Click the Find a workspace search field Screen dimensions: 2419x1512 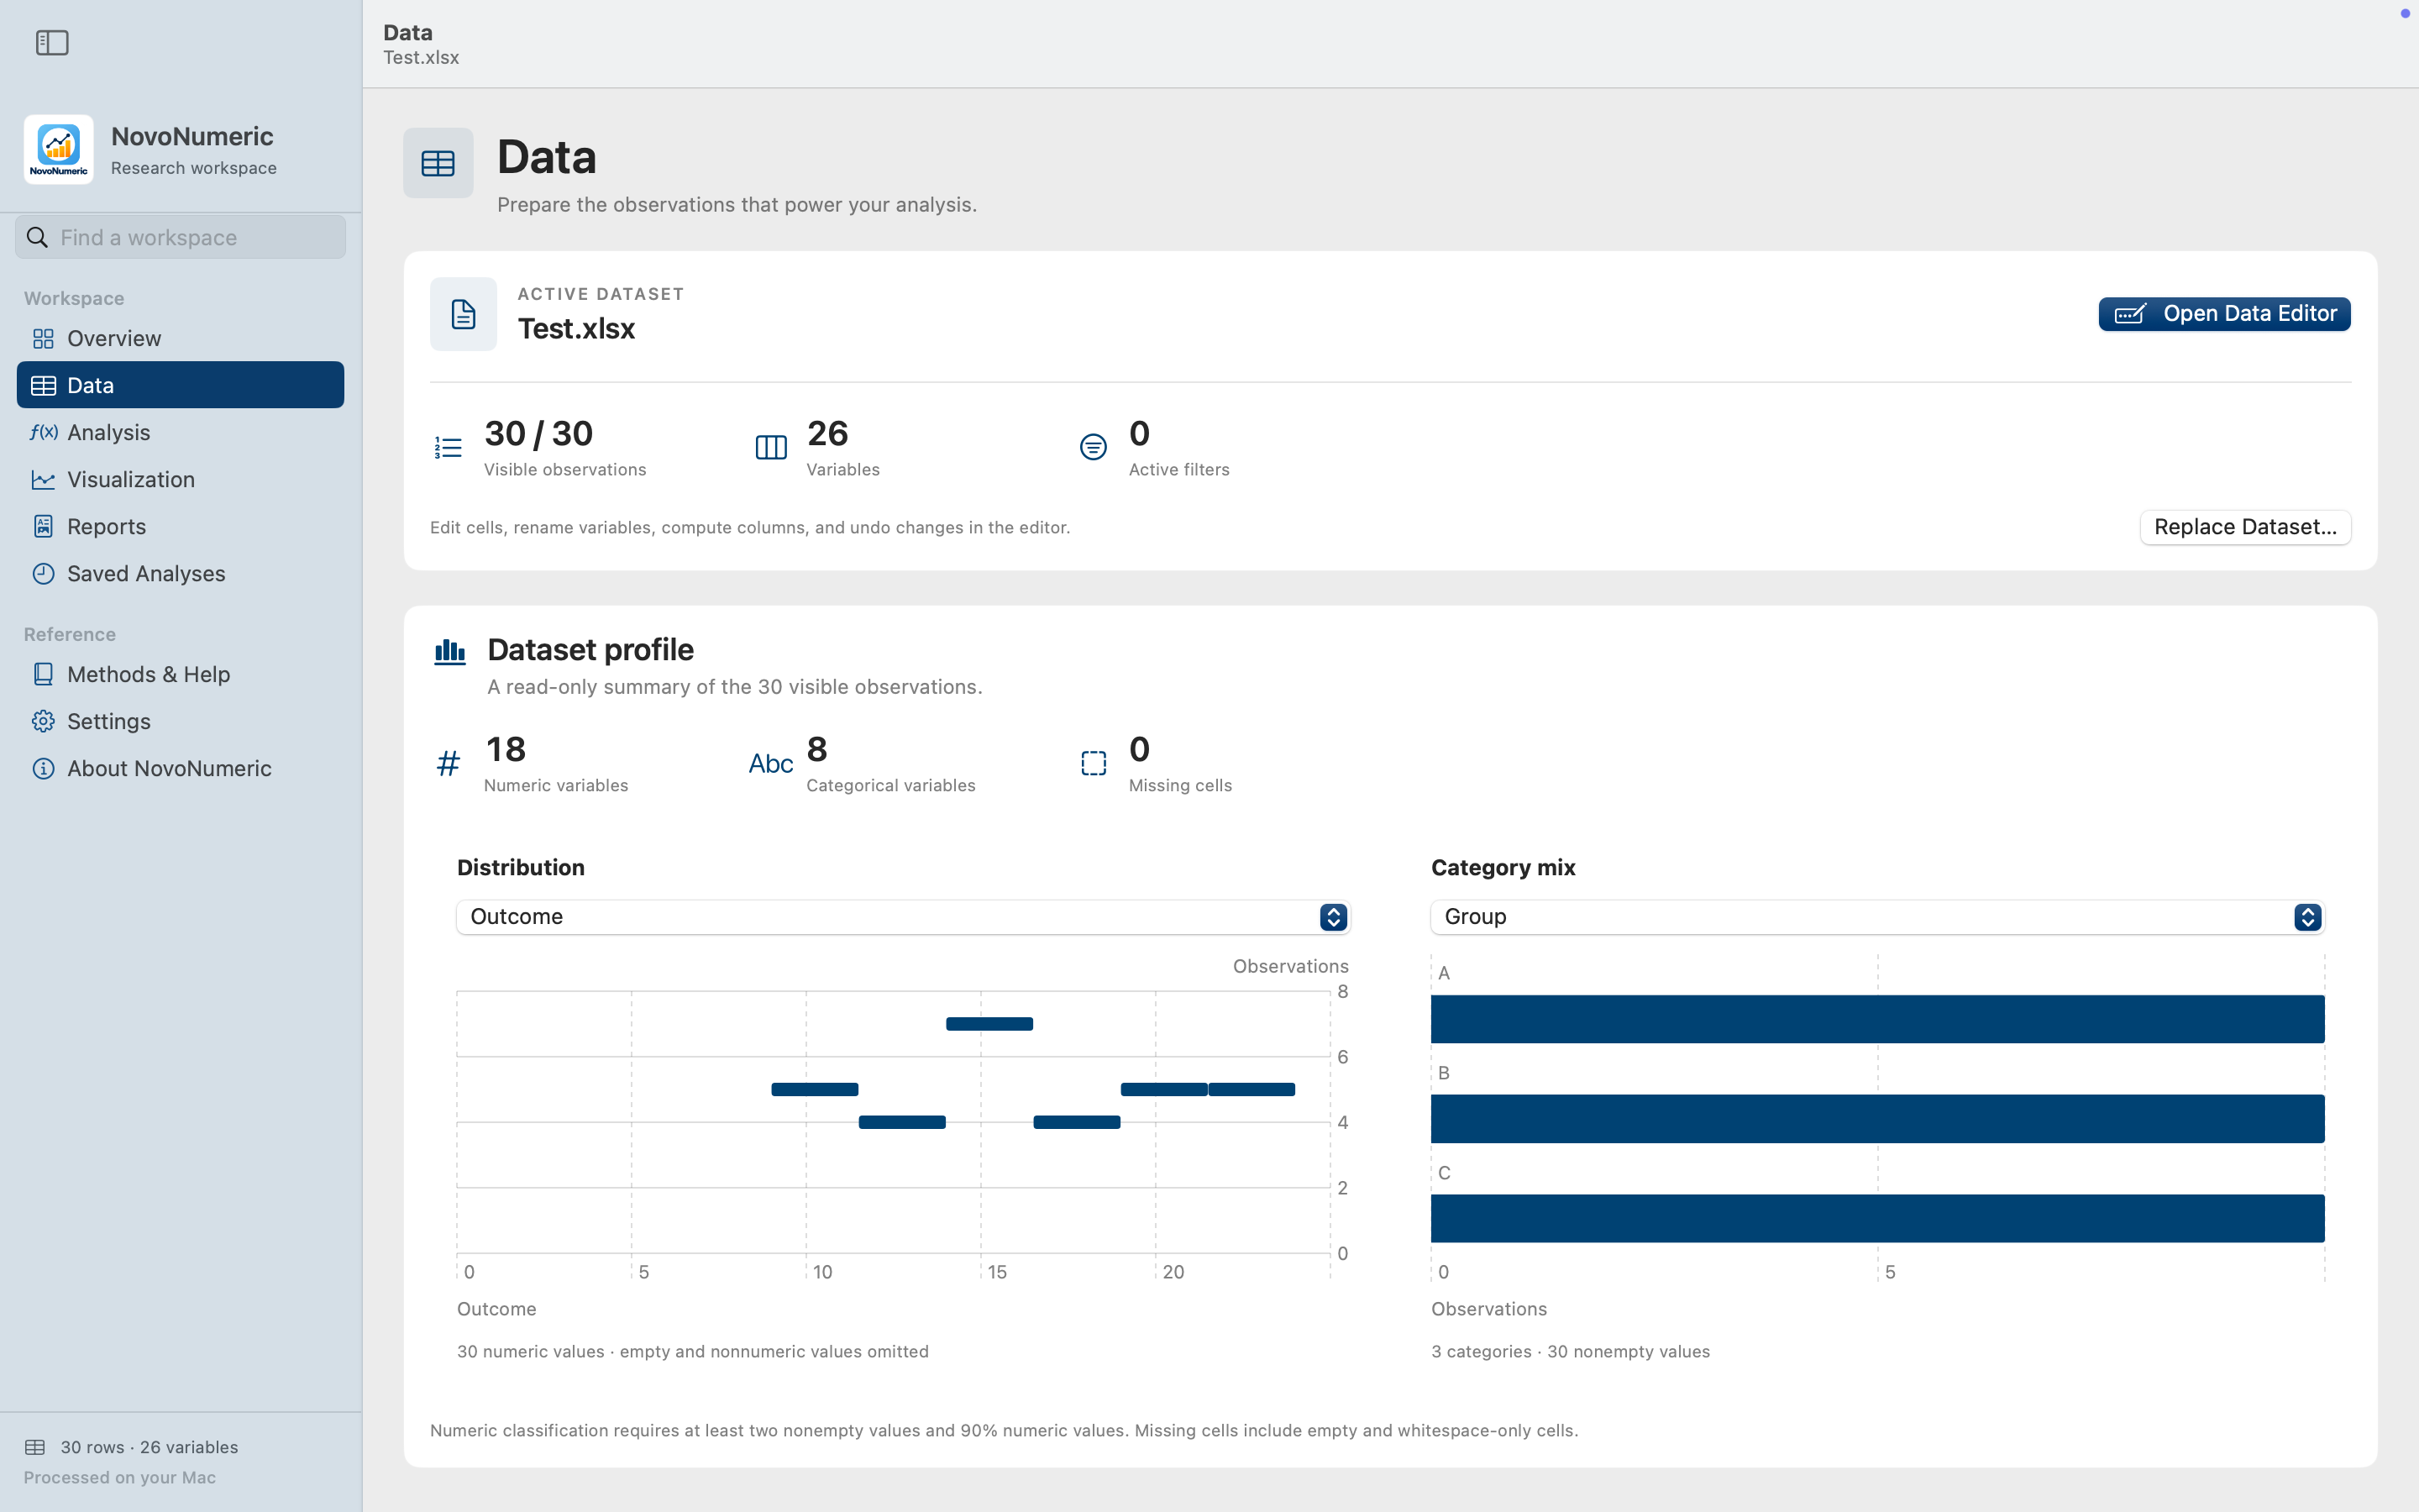click(x=181, y=237)
